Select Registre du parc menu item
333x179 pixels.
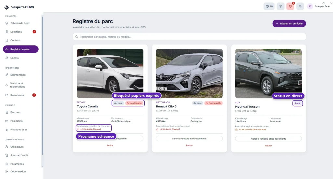20,49
